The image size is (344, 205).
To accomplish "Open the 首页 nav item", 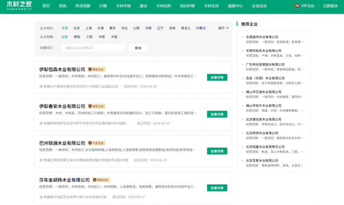I will (x=46, y=6).
